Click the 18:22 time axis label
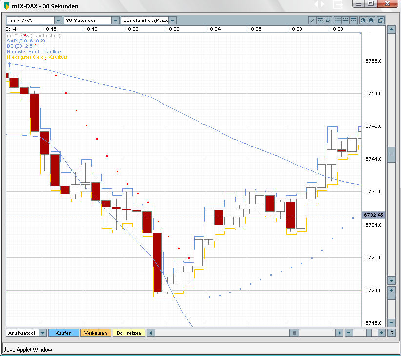This screenshot has width=401, height=356. 173,29
